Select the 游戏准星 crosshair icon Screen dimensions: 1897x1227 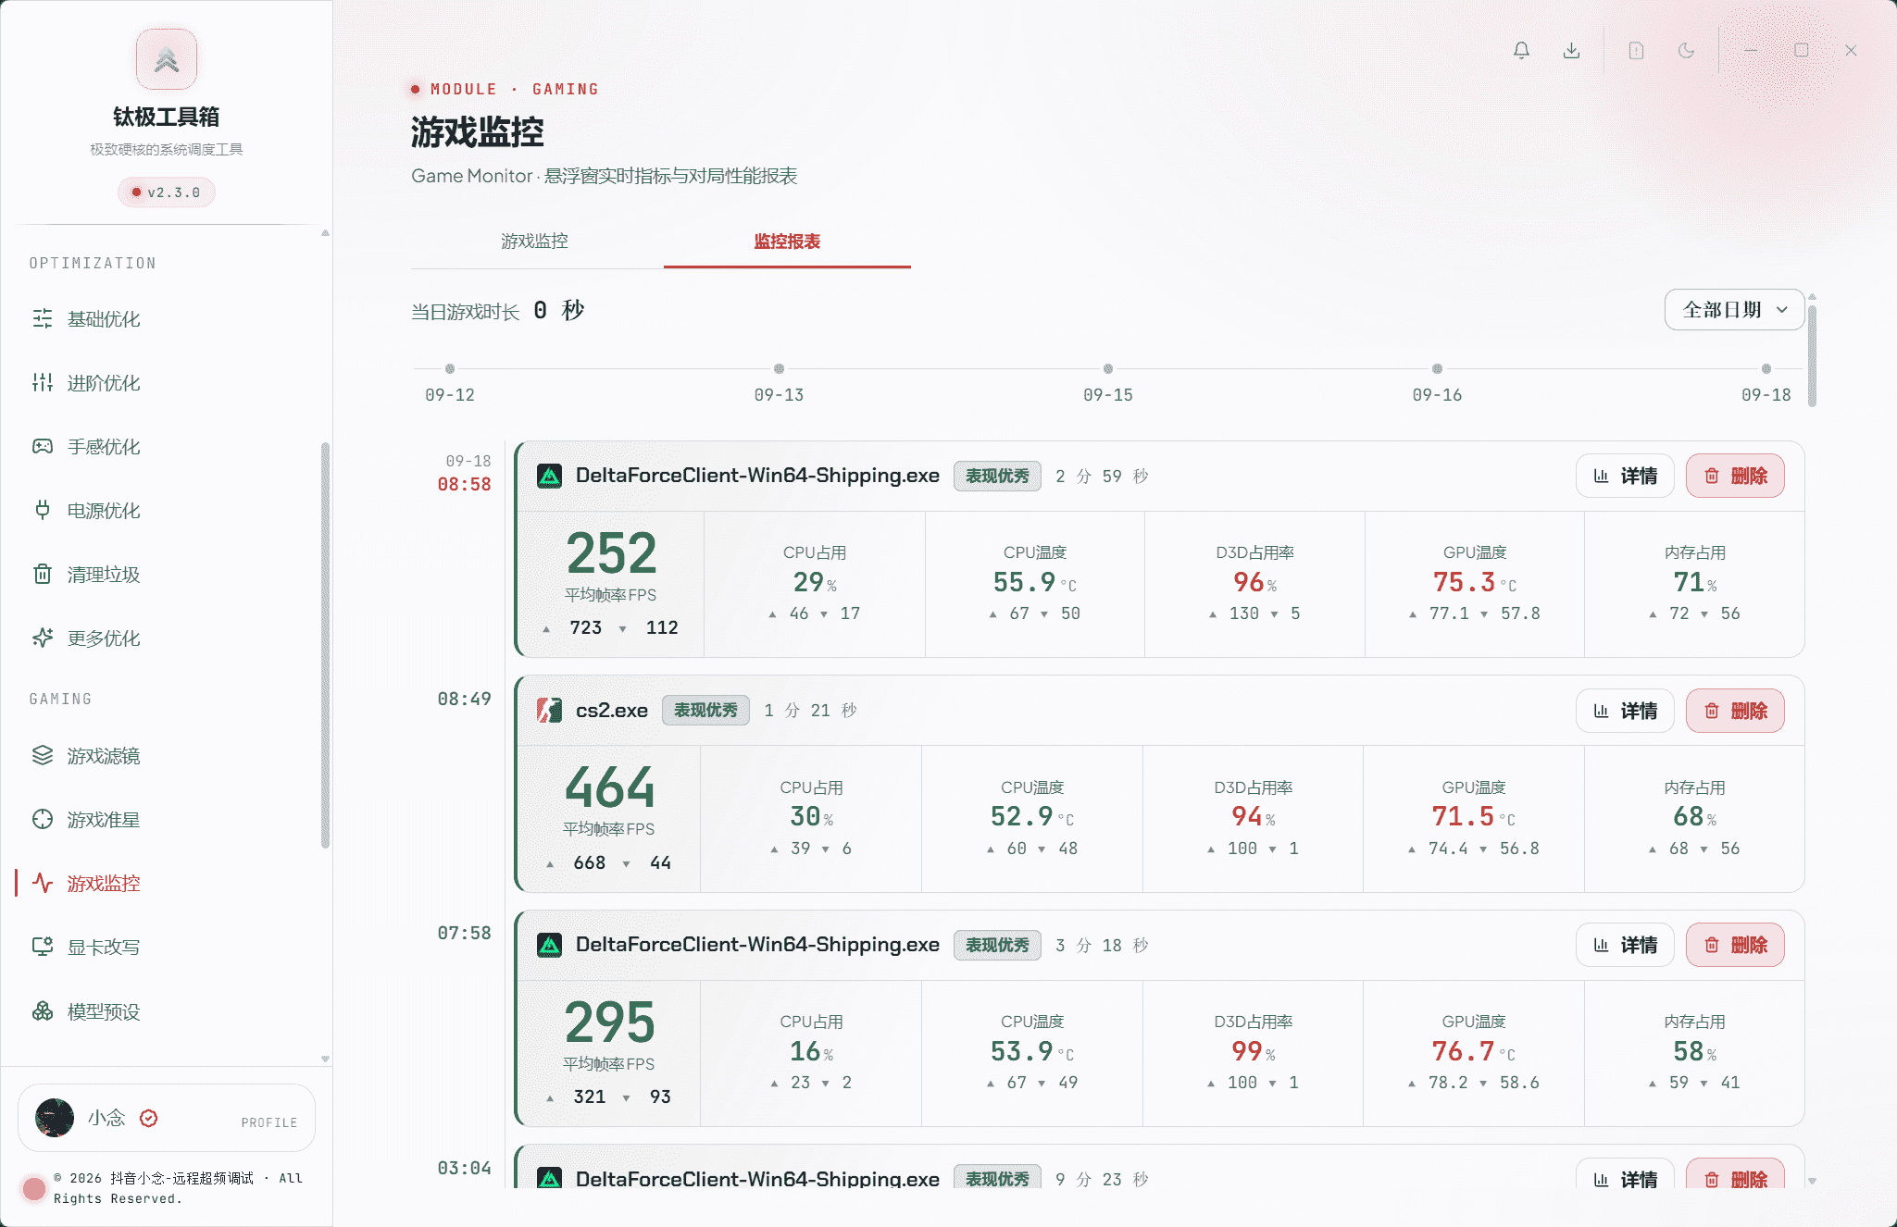pyautogui.click(x=43, y=820)
